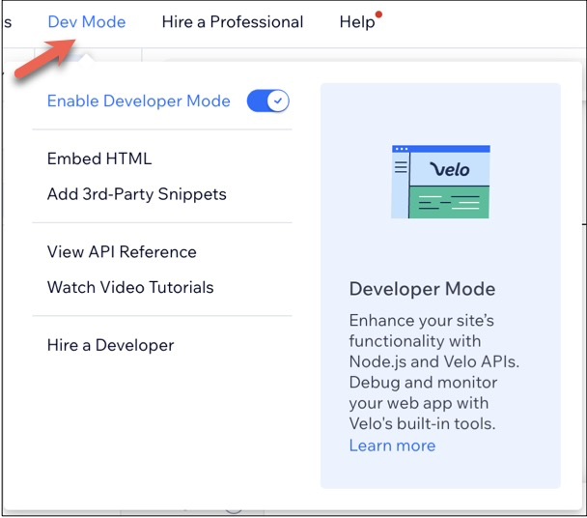Click the partially visible menu left of Dev Mode

(x=8, y=21)
